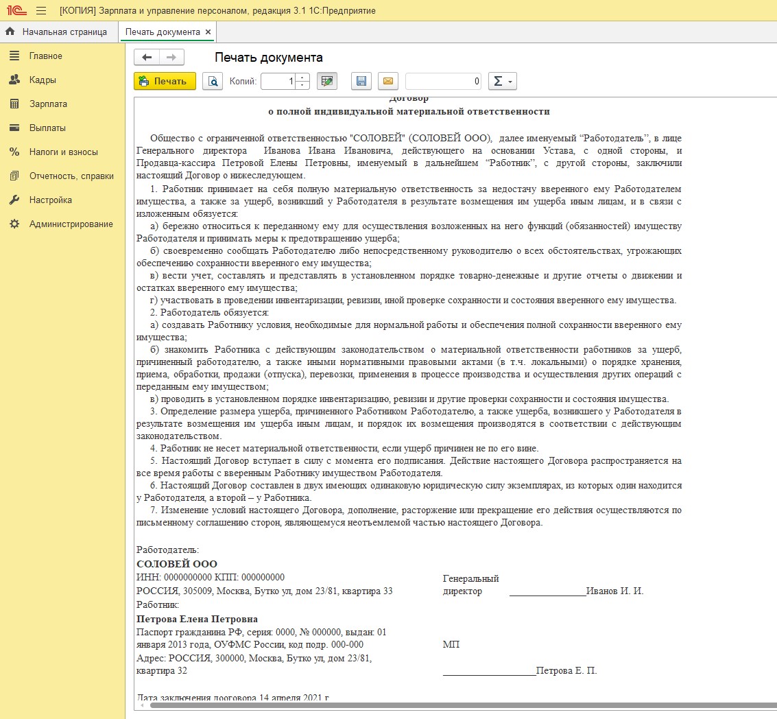Click signature line Петрова Е. П.

[520, 670]
